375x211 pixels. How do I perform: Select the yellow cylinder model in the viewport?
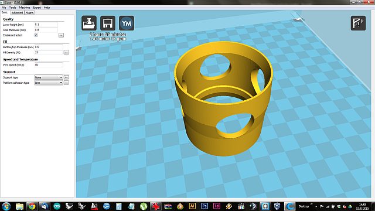224,98
